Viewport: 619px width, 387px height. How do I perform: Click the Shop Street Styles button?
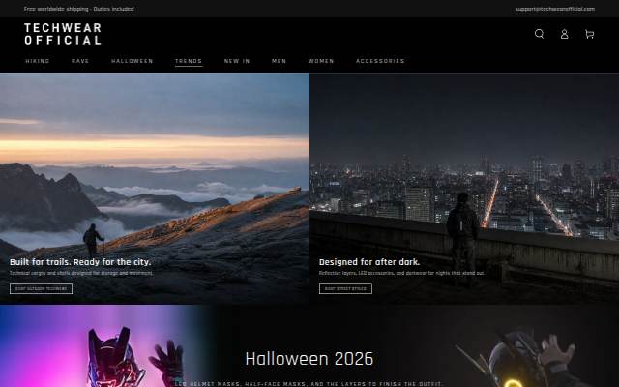[345, 288]
